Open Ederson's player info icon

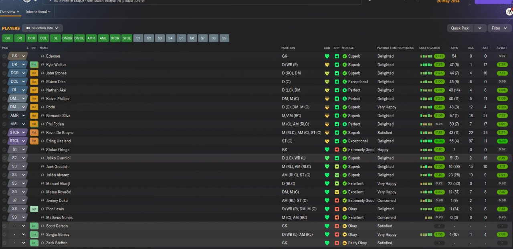click(43, 56)
